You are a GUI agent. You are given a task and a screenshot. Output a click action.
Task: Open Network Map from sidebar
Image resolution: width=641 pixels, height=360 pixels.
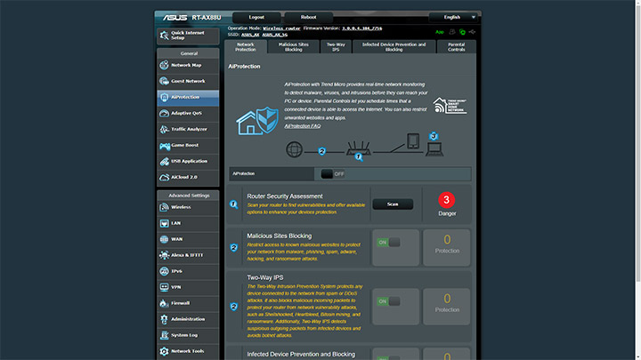188,65
